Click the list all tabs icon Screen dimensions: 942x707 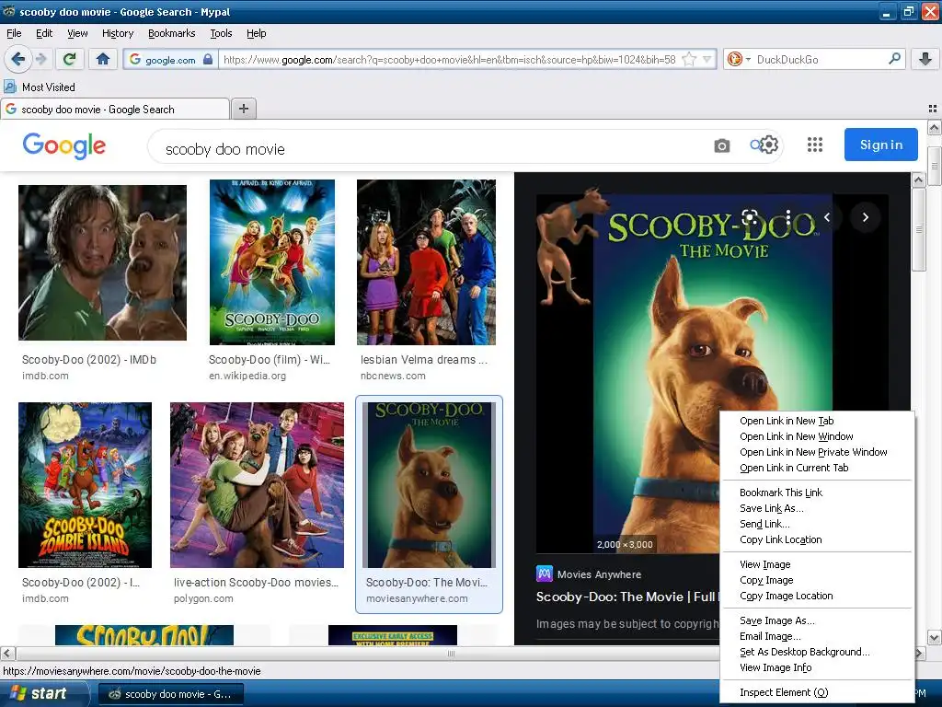coord(933,109)
